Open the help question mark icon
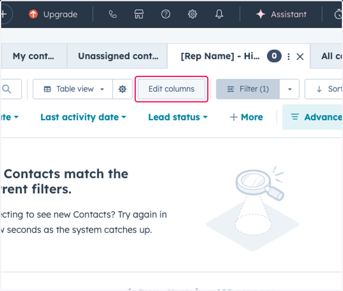Viewport: 343px width, 291px height. (166, 14)
